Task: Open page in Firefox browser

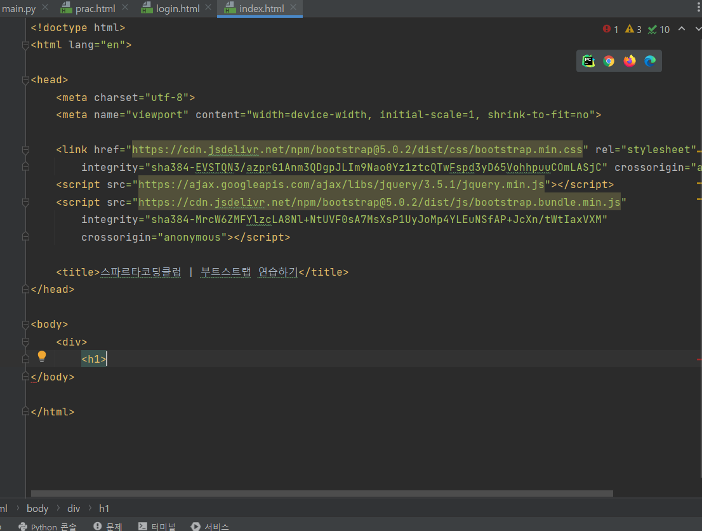Action: pyautogui.click(x=630, y=61)
